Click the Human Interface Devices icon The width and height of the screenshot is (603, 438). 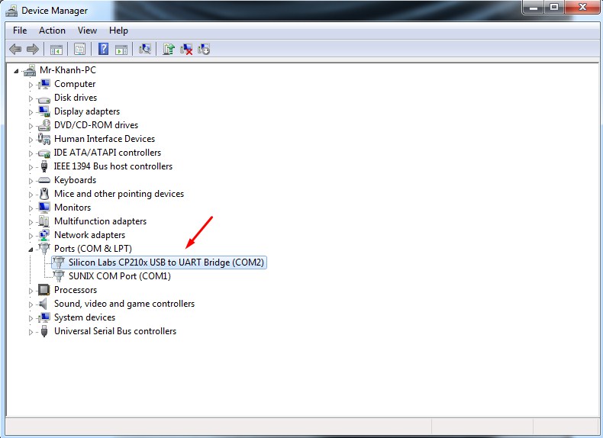[x=44, y=139]
